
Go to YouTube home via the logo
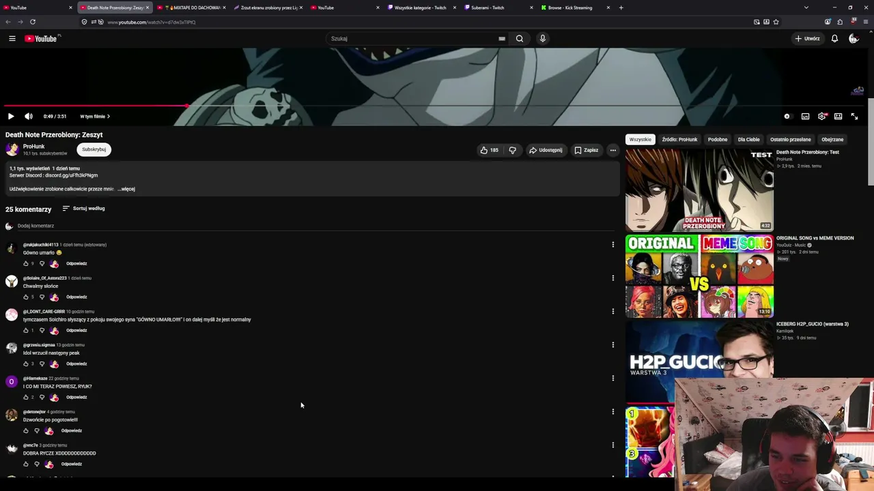41,39
